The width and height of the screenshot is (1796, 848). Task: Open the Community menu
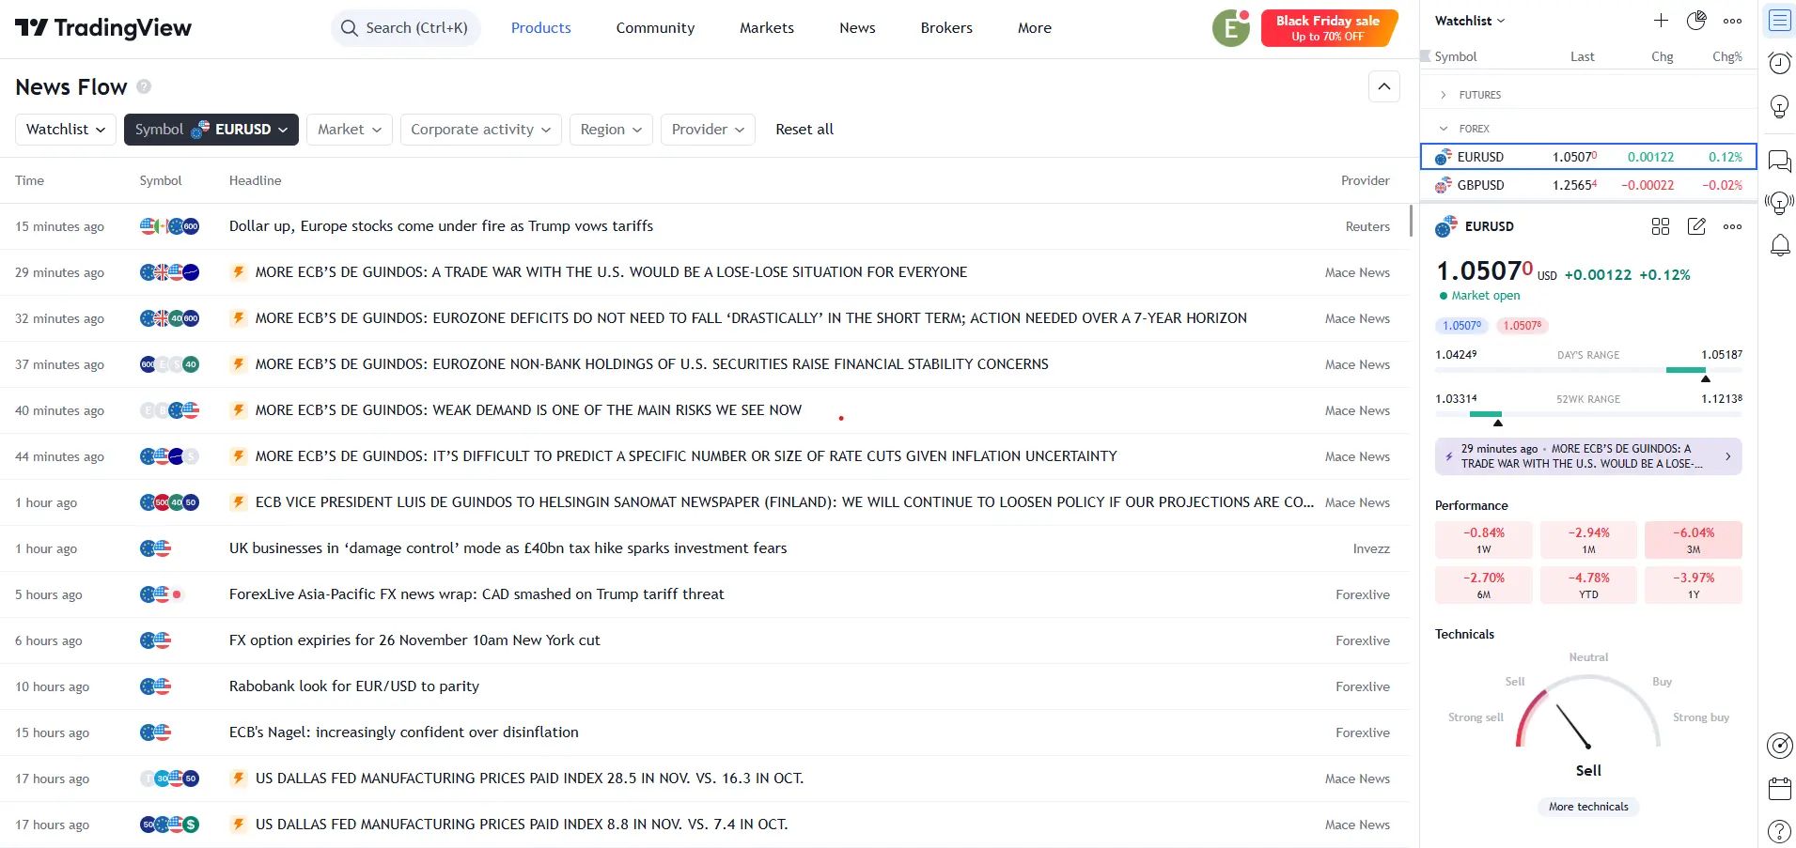[x=655, y=28]
